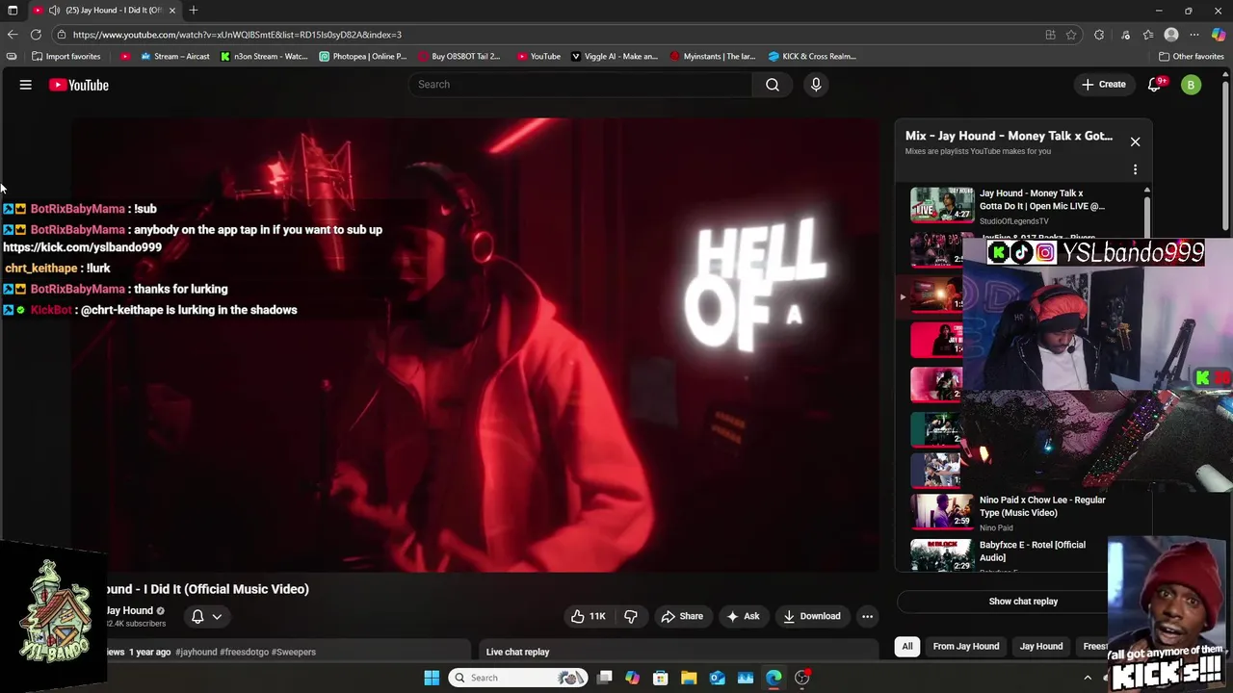Click the browser address bar URL
1233x693 pixels.
pos(237,35)
